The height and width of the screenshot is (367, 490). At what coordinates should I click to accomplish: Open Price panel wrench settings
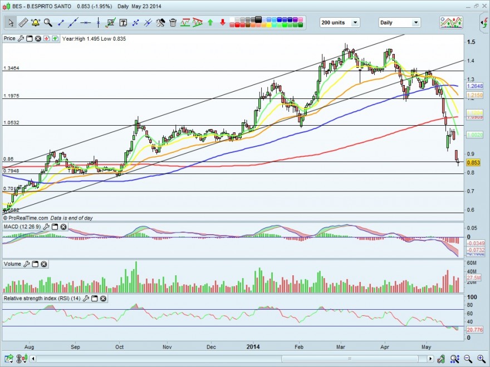pos(21,38)
